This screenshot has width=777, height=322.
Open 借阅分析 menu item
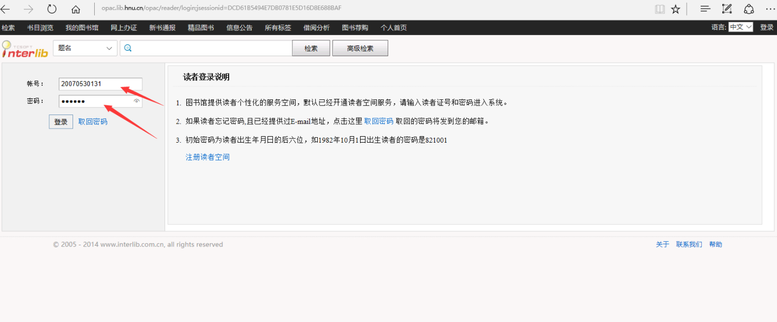coord(316,28)
